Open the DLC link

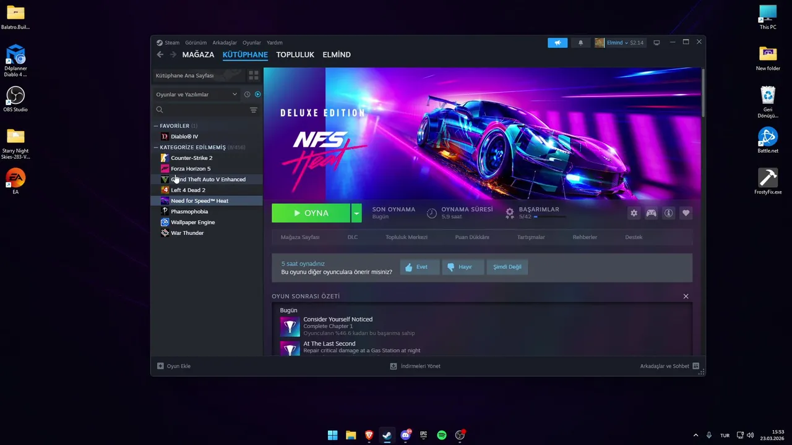pyautogui.click(x=353, y=237)
